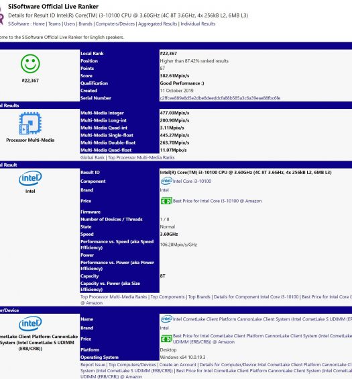Click the Windows x64 10.0.19.3 value
The image size is (352, 379).
pyautogui.click(x=182, y=357)
